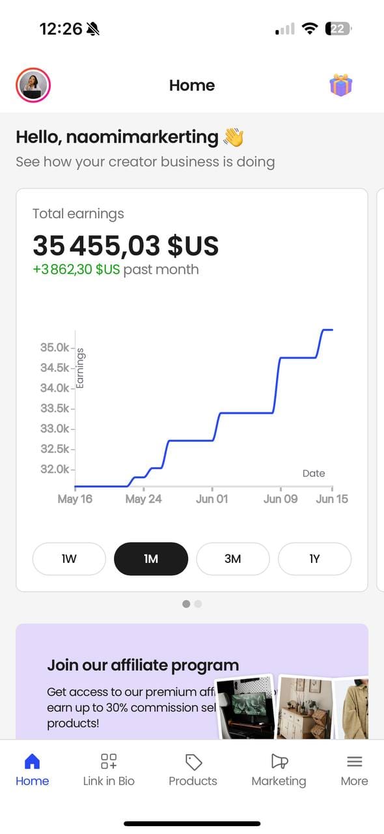
Task: Tap the Total earnings amount
Action: coord(126,246)
